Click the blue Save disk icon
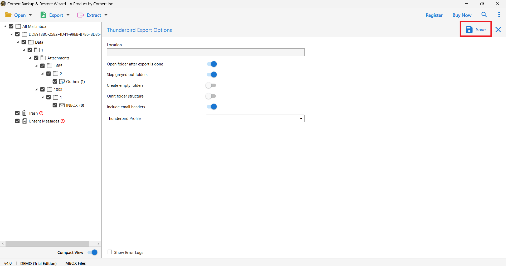506x266 pixels. 469,29
